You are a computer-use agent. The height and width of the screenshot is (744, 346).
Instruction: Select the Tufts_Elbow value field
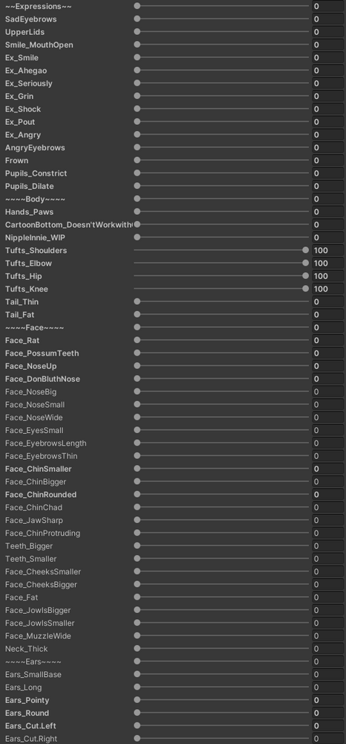327,263
